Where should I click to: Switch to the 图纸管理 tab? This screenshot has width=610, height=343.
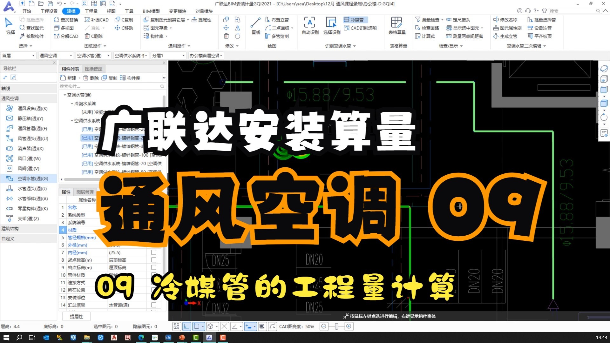click(x=94, y=69)
